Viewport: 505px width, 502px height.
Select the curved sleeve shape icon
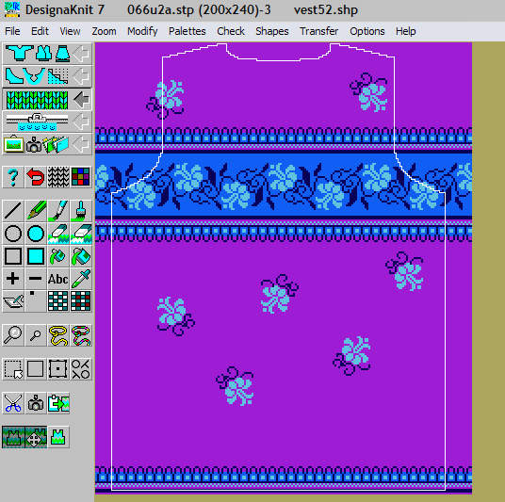coord(13,76)
